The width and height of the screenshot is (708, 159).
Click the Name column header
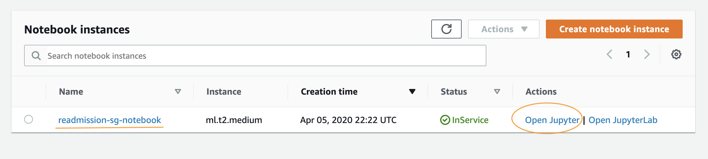click(71, 91)
